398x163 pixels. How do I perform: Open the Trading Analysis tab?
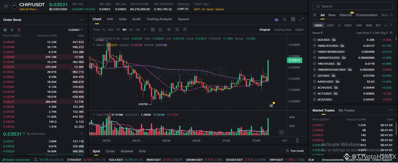point(159,19)
